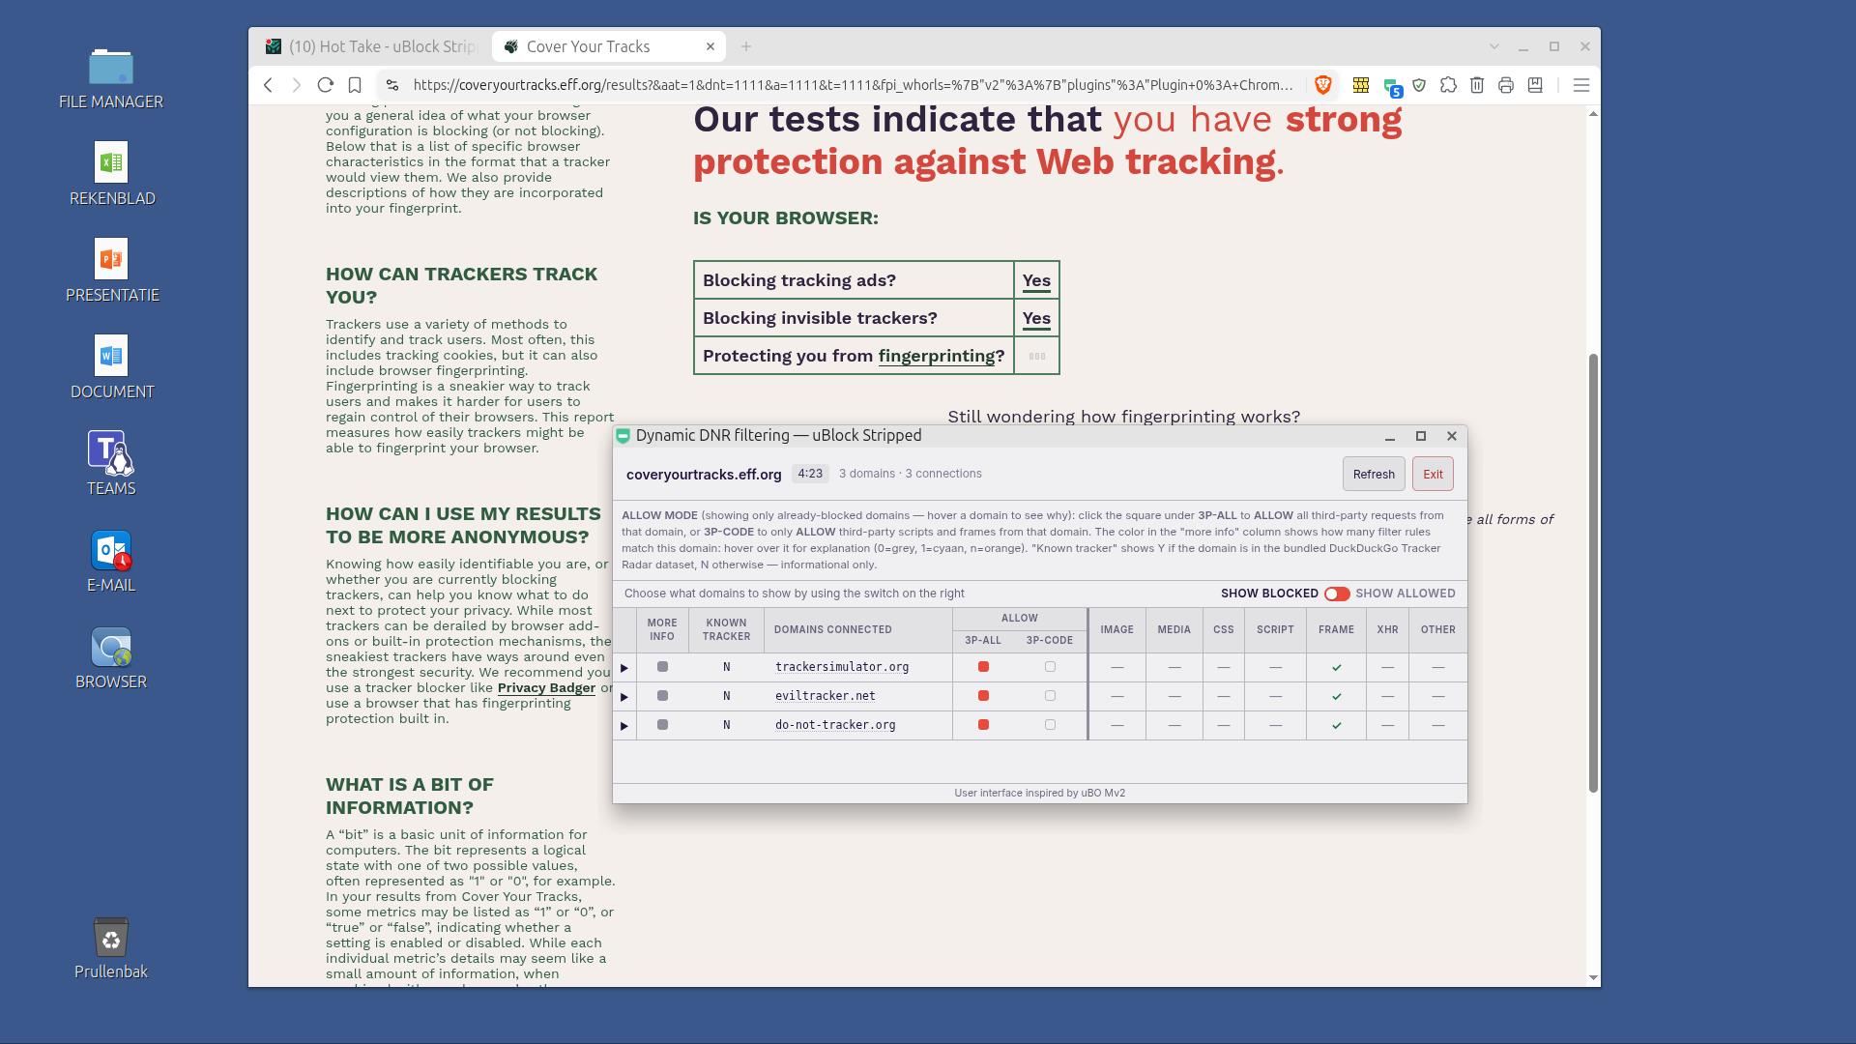The width and height of the screenshot is (1856, 1044).
Task: Click the site settings icon beside the URL
Action: click(392, 85)
